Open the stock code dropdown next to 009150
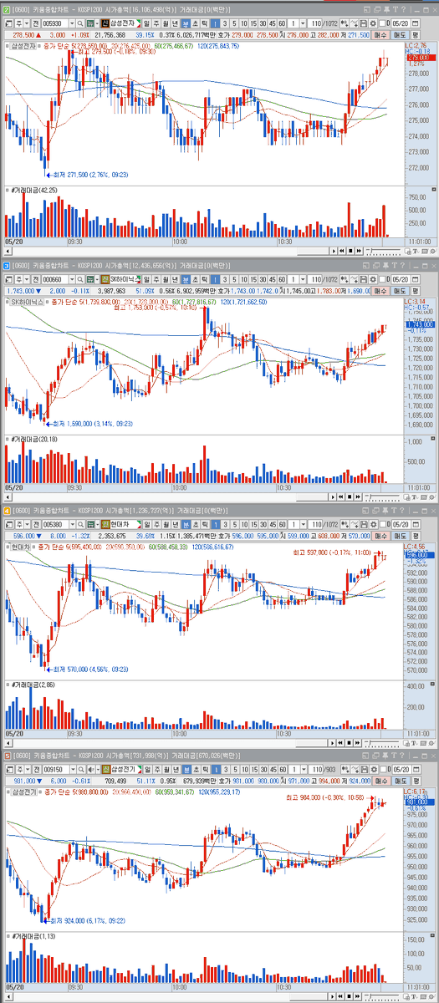Viewport: 439px width, 1003px height. tap(73, 767)
